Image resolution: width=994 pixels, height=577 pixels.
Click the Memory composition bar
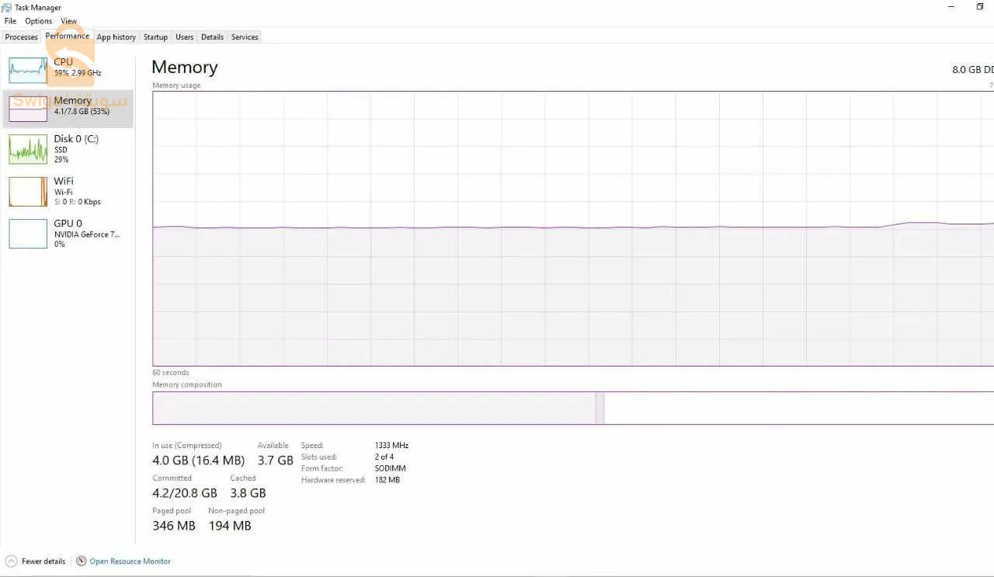[x=572, y=408]
